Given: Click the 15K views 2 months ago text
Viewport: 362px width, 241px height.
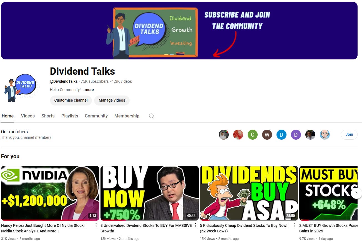Looking at the screenshot, I should tap(219, 239).
